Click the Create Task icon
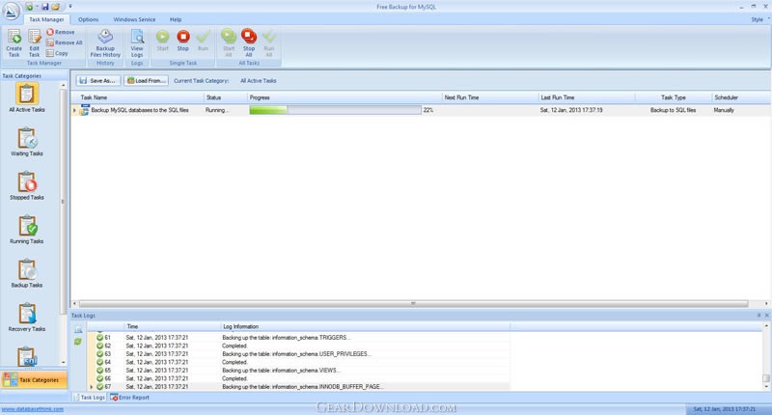772x415 pixels. point(14,41)
